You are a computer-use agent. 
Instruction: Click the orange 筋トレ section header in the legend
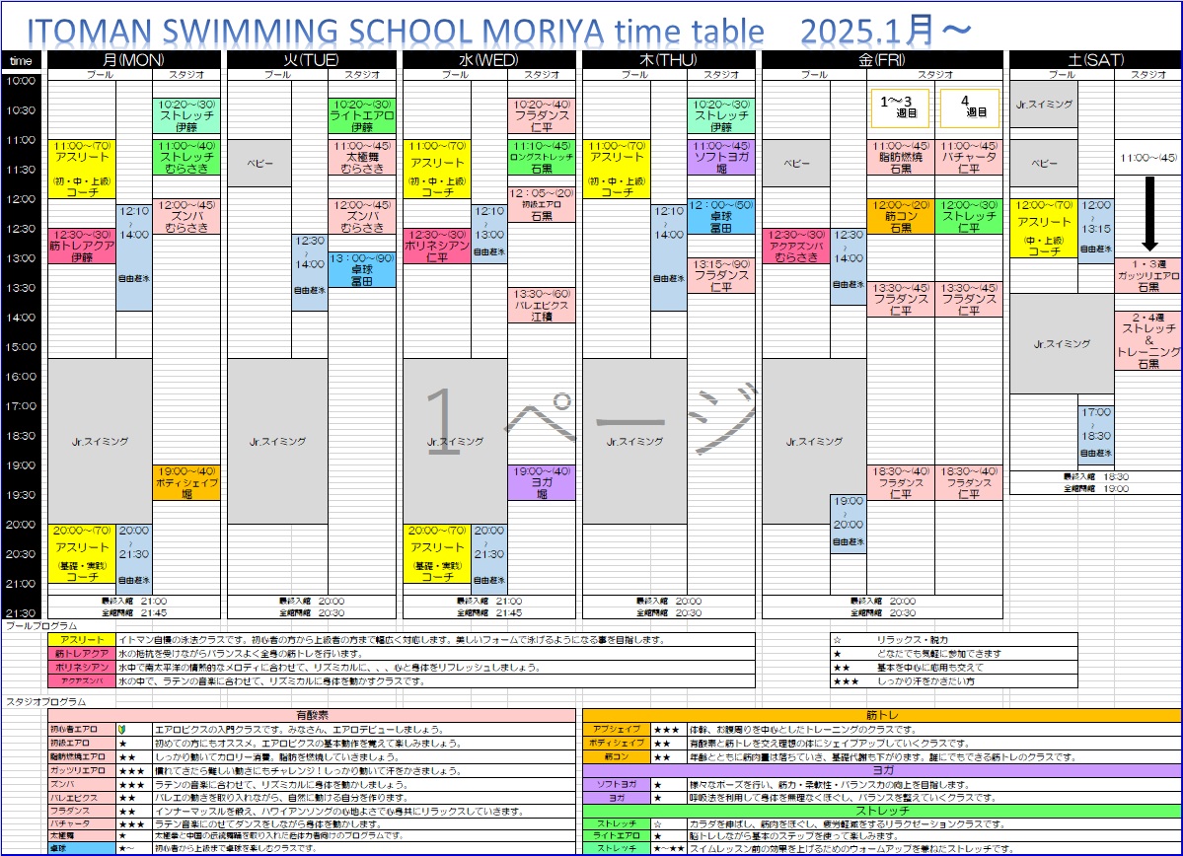[x=882, y=715]
